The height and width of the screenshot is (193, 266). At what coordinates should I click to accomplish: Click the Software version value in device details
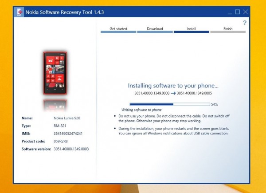[71, 149]
